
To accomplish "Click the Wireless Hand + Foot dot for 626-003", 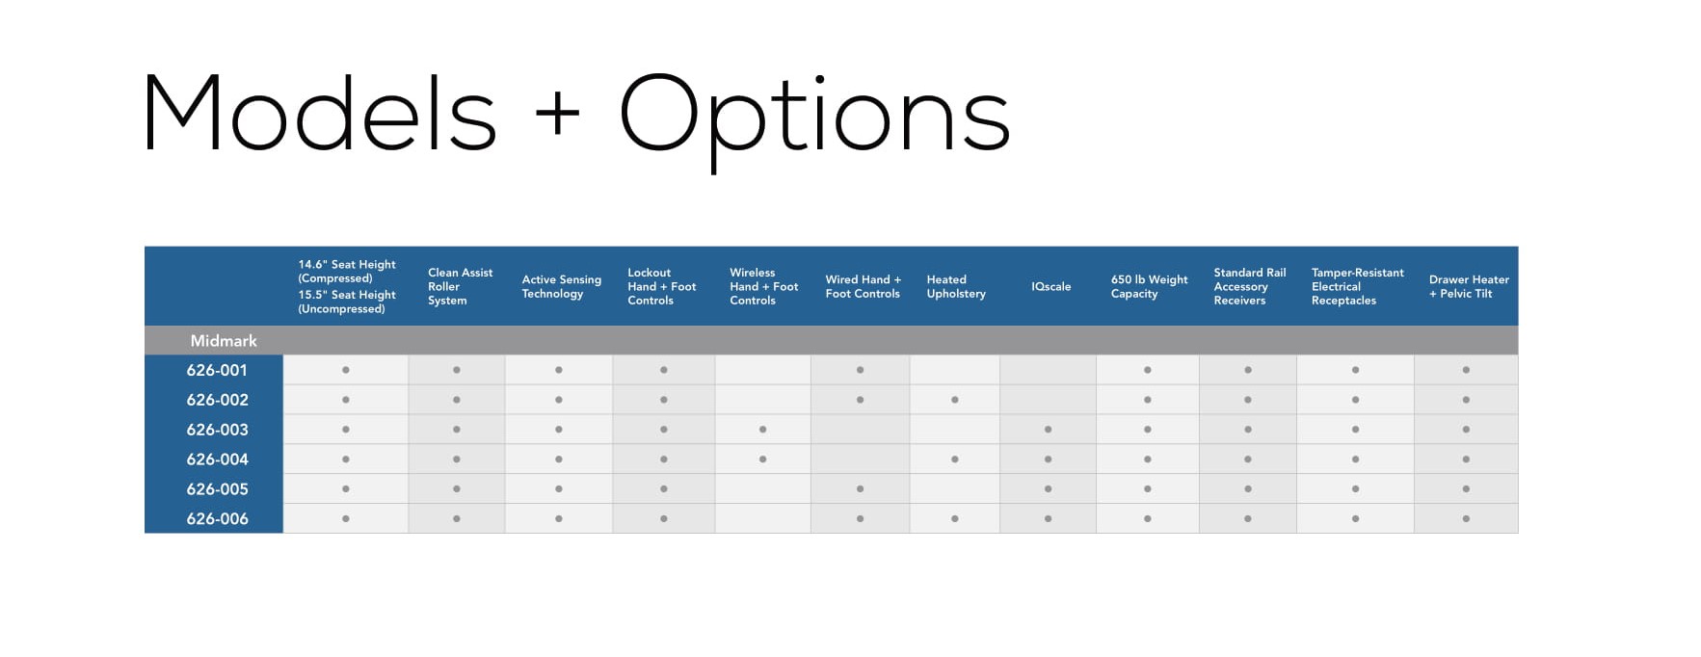I will pyautogui.click(x=762, y=430).
